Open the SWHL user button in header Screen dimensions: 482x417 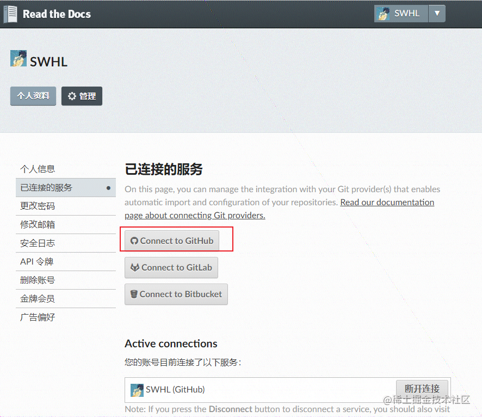tap(401, 14)
